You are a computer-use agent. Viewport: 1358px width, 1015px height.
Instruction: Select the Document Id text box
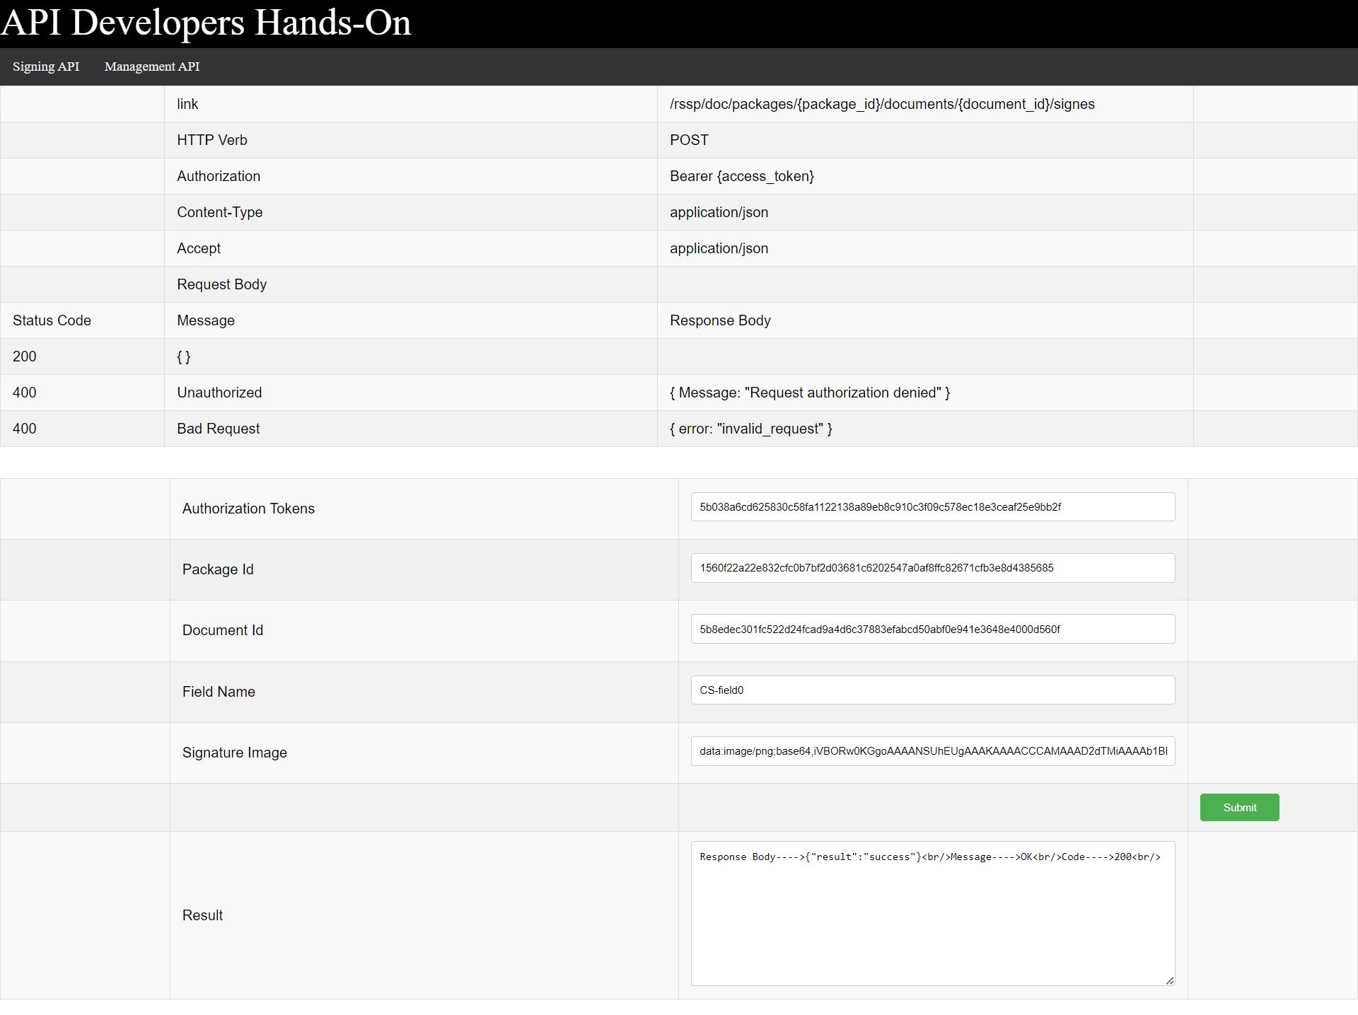(x=932, y=629)
